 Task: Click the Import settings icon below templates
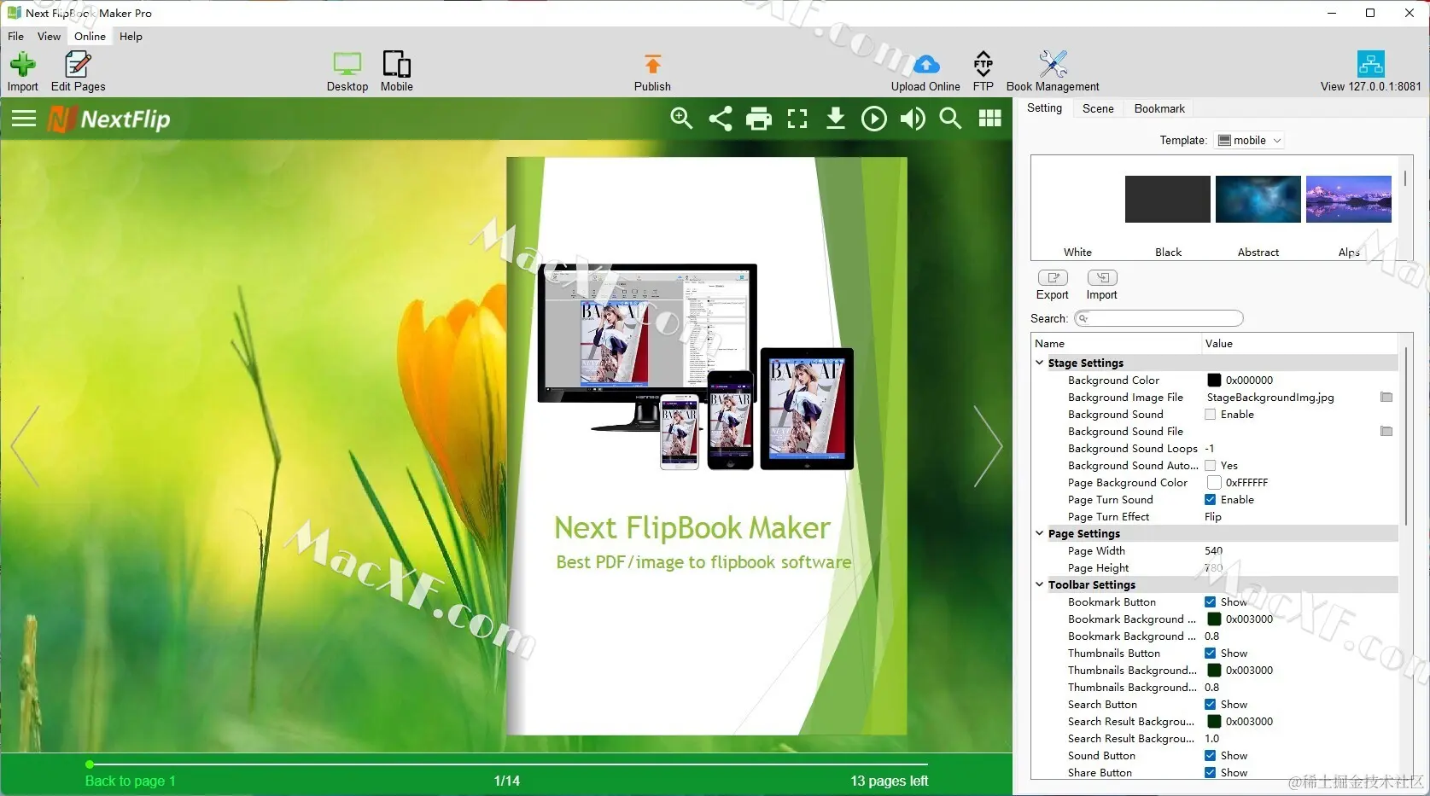tap(1102, 278)
